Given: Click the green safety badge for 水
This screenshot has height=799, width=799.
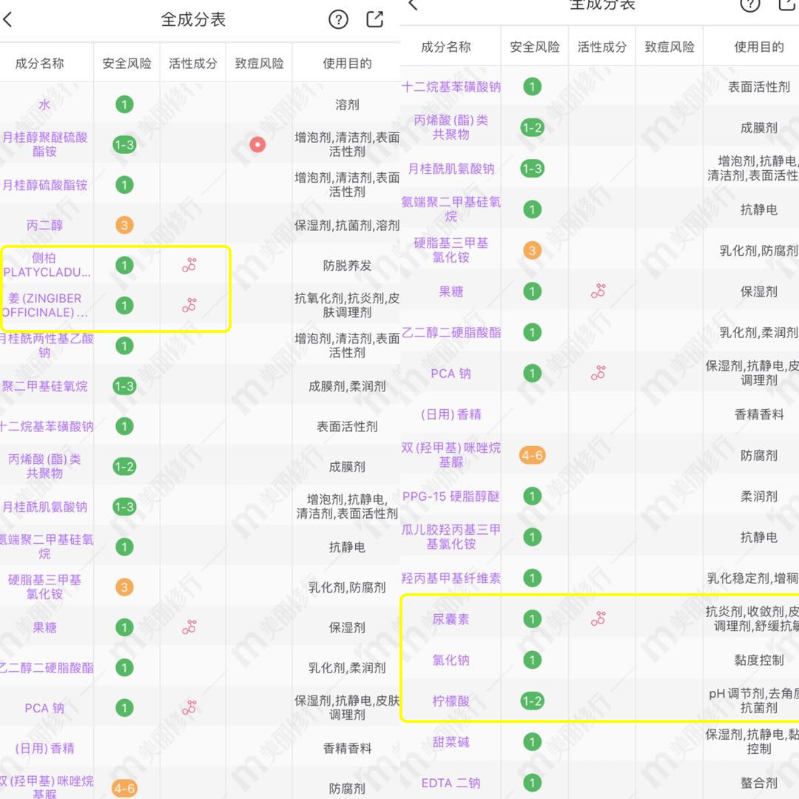Looking at the screenshot, I should pos(124,104).
